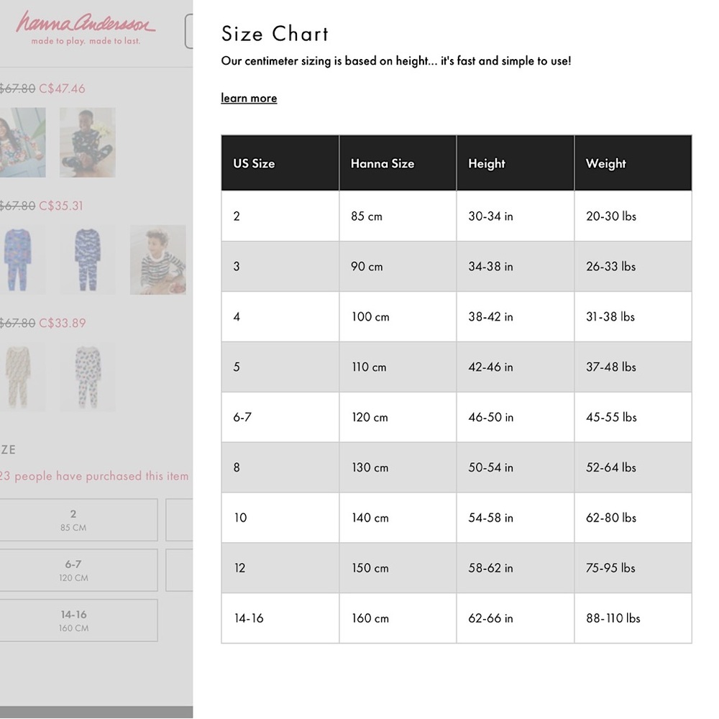719x719 pixels.
Task: Click the Size Chart heading
Action: coord(275,34)
